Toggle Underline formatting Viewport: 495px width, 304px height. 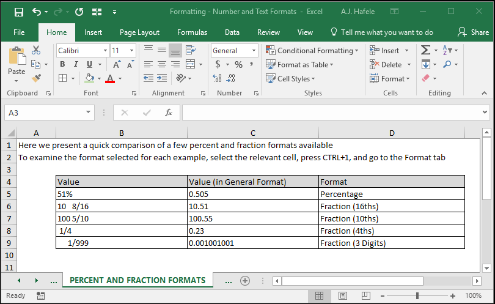[89, 64]
